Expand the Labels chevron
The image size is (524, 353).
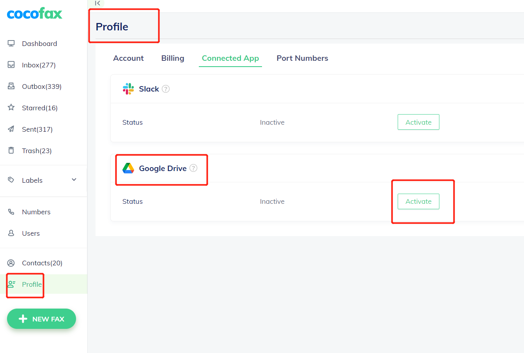point(74,180)
